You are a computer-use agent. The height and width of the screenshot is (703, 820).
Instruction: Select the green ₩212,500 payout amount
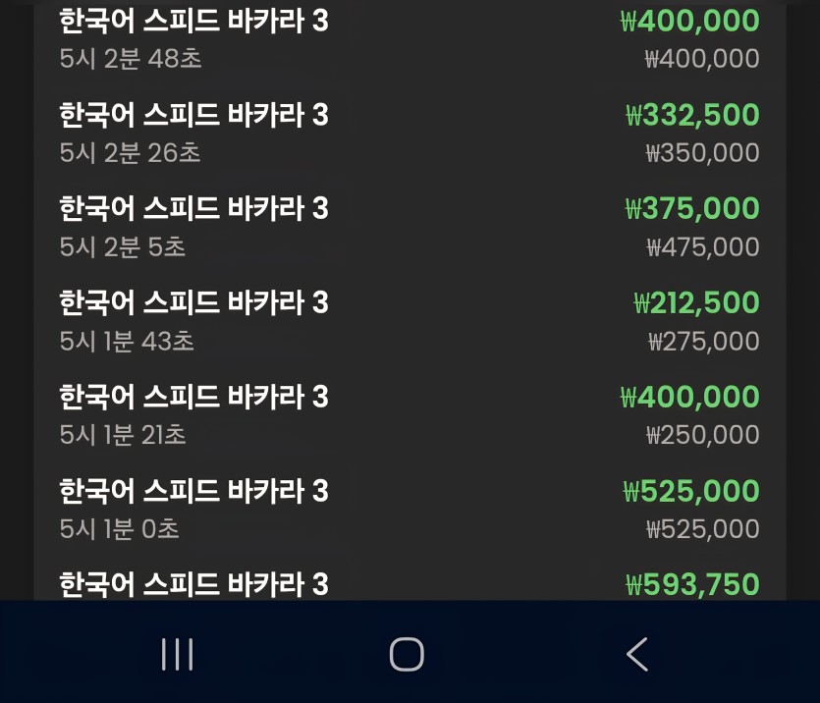point(696,302)
